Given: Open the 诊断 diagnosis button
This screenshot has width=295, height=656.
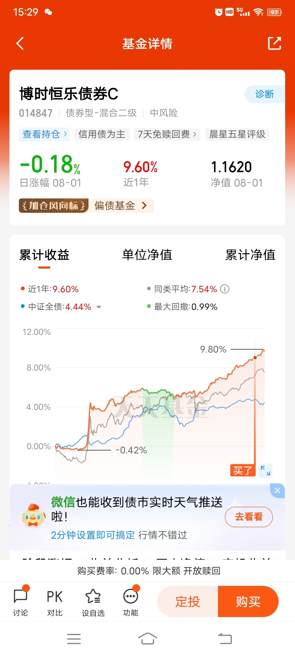Looking at the screenshot, I should [265, 94].
